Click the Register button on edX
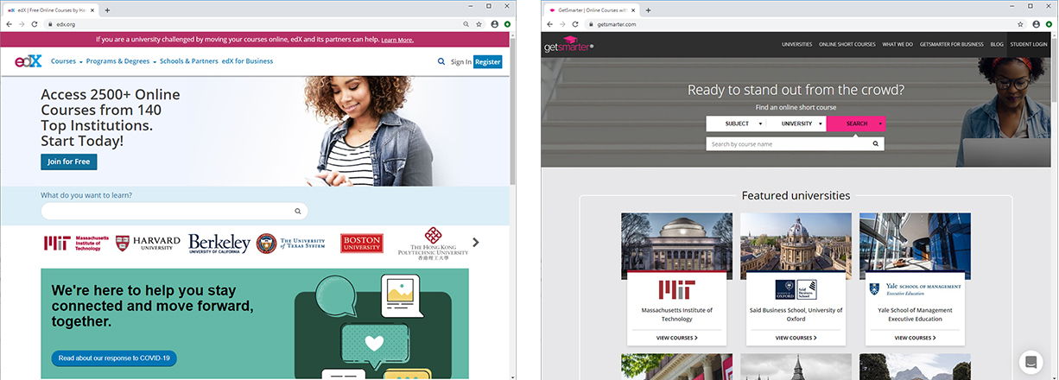Screen dimensions: 1059x380 point(487,62)
